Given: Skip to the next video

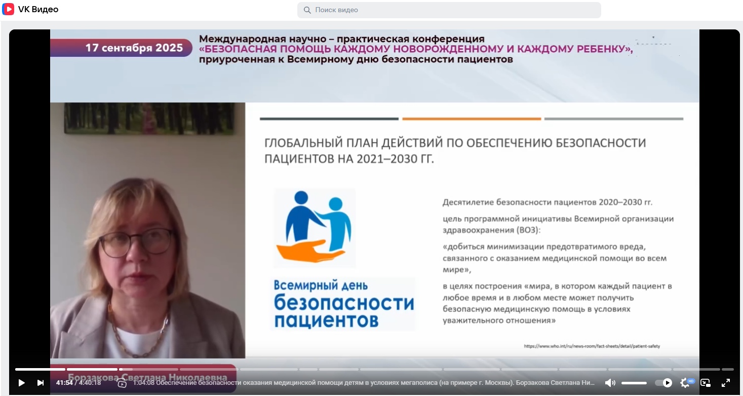Looking at the screenshot, I should click(x=41, y=383).
